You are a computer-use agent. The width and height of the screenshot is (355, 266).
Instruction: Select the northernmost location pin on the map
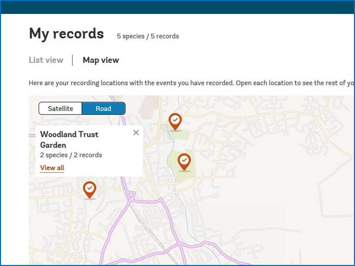[x=175, y=121]
